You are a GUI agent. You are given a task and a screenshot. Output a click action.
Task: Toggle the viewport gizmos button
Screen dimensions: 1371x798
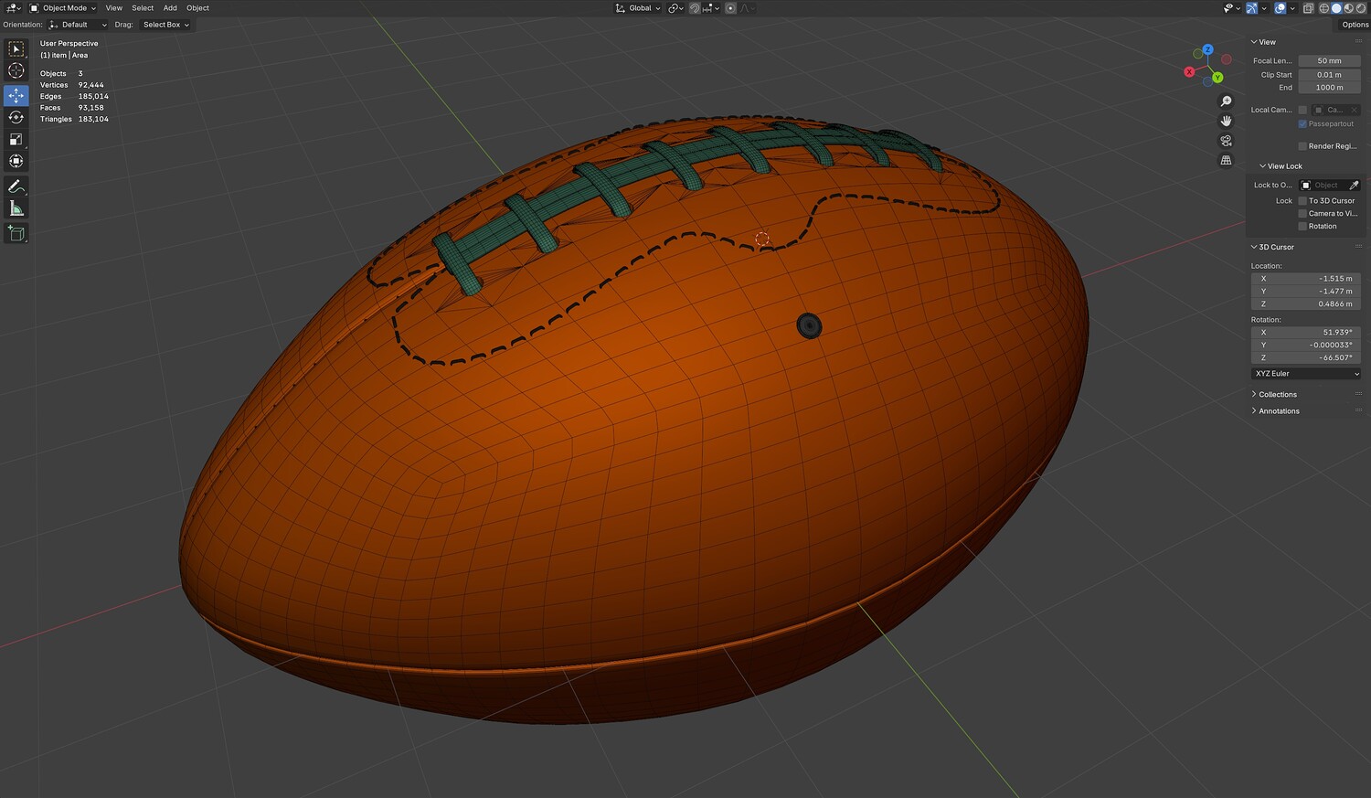point(1252,8)
